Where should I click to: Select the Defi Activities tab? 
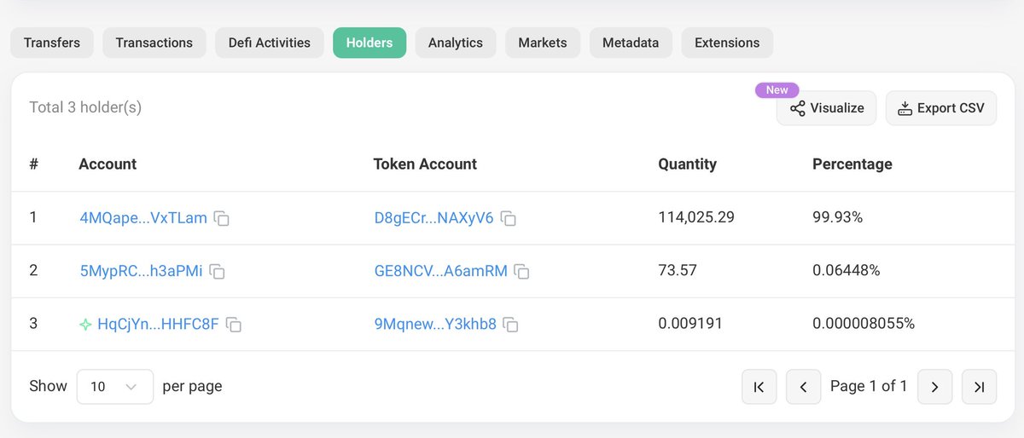tap(269, 43)
